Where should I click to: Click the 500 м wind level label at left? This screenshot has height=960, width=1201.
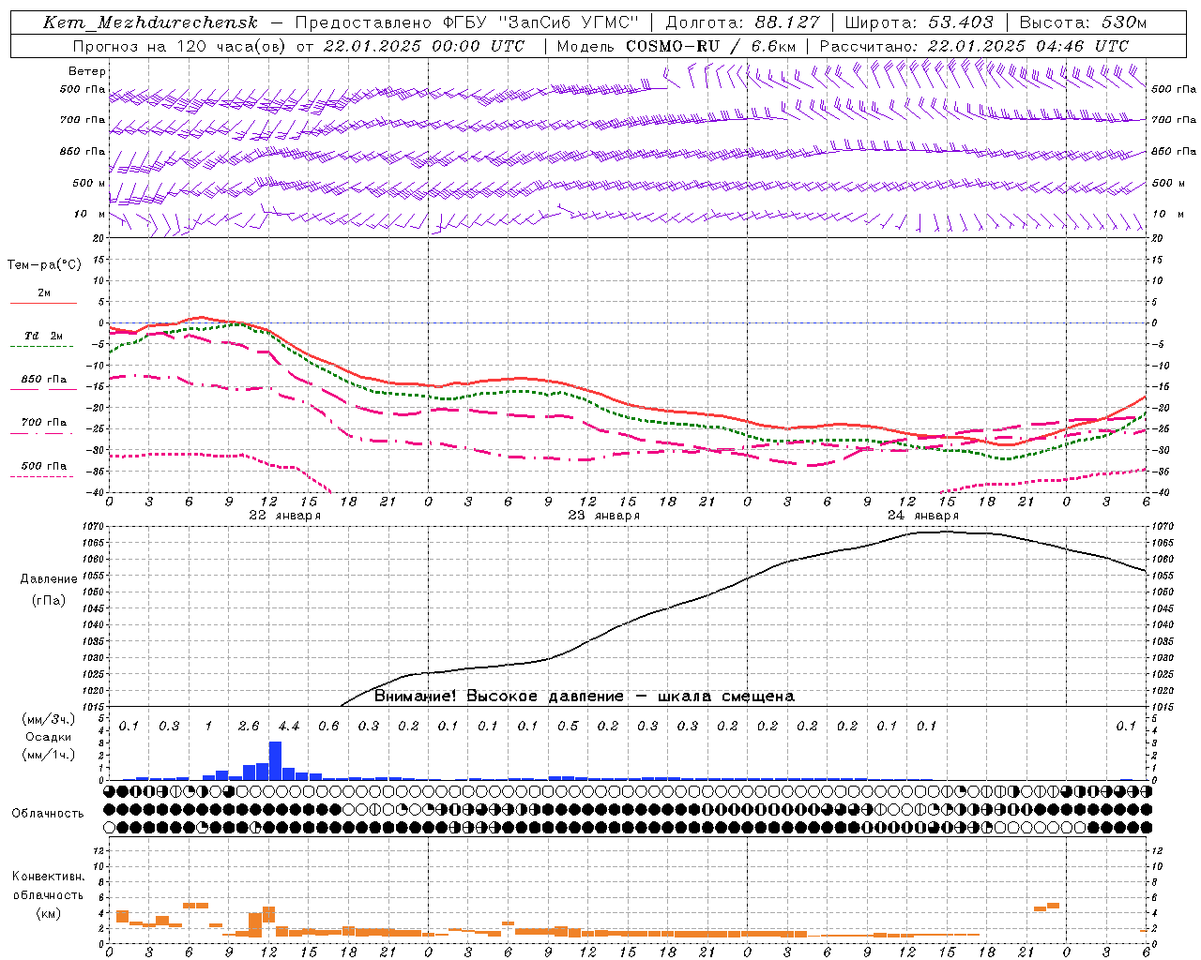[x=89, y=183]
